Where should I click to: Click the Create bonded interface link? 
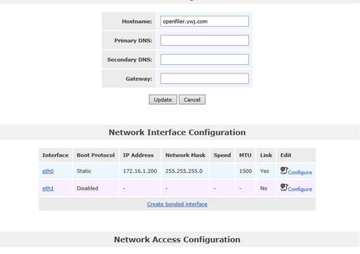(x=177, y=204)
